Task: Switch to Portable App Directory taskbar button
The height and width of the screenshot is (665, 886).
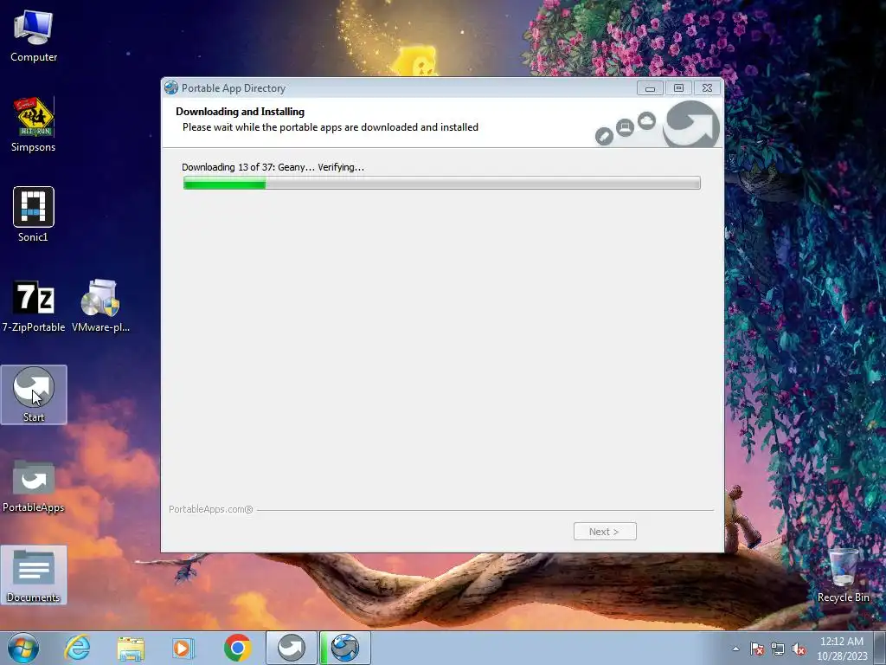Action: tap(344, 648)
